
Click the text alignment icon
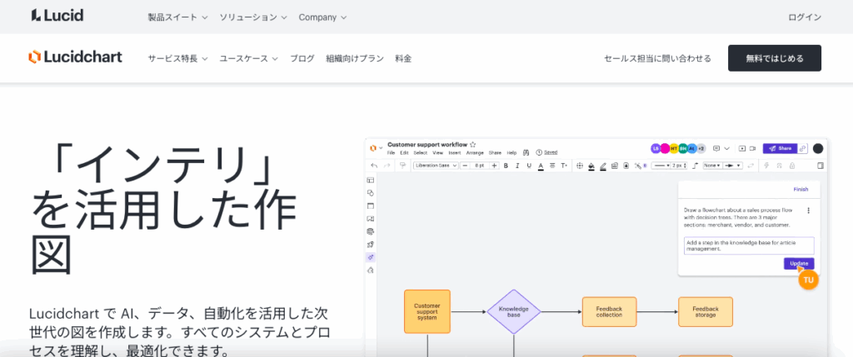(552, 166)
